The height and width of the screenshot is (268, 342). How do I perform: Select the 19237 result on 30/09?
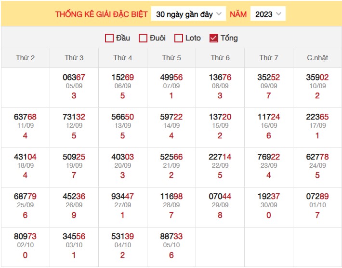click(x=269, y=196)
